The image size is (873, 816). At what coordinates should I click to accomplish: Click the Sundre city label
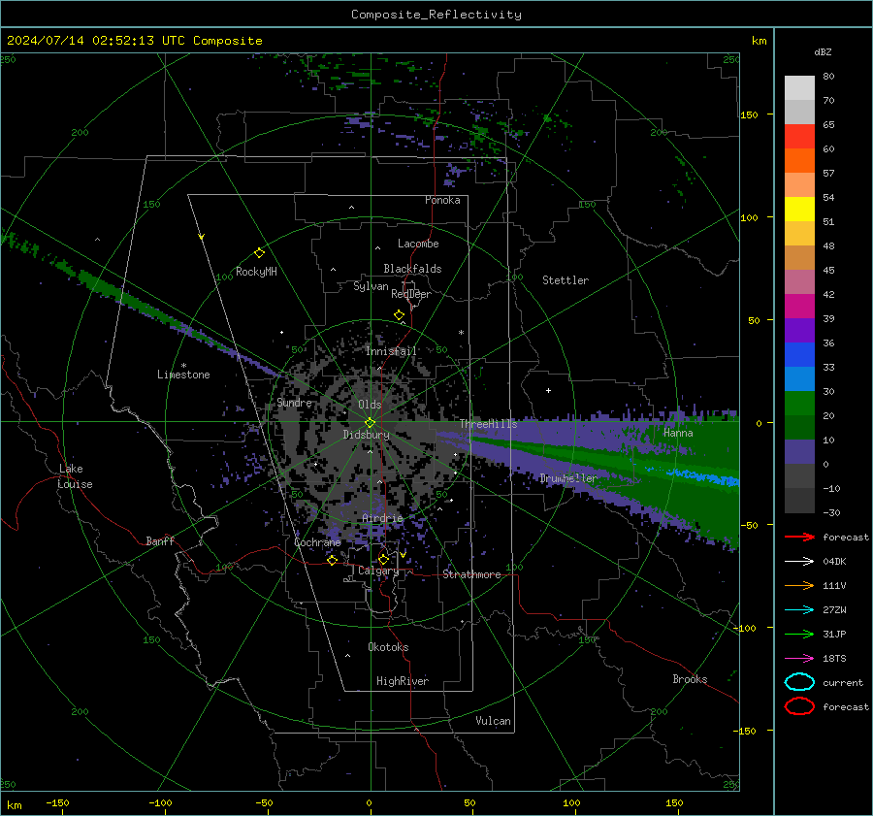tap(294, 403)
